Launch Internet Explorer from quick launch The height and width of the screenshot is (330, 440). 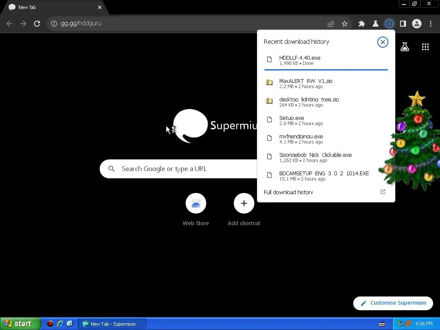(60, 324)
